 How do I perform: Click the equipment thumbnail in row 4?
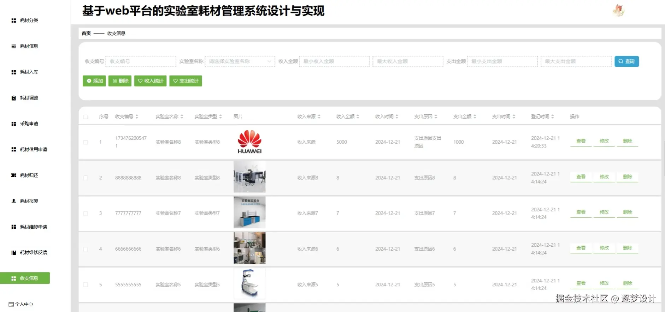coord(249,248)
